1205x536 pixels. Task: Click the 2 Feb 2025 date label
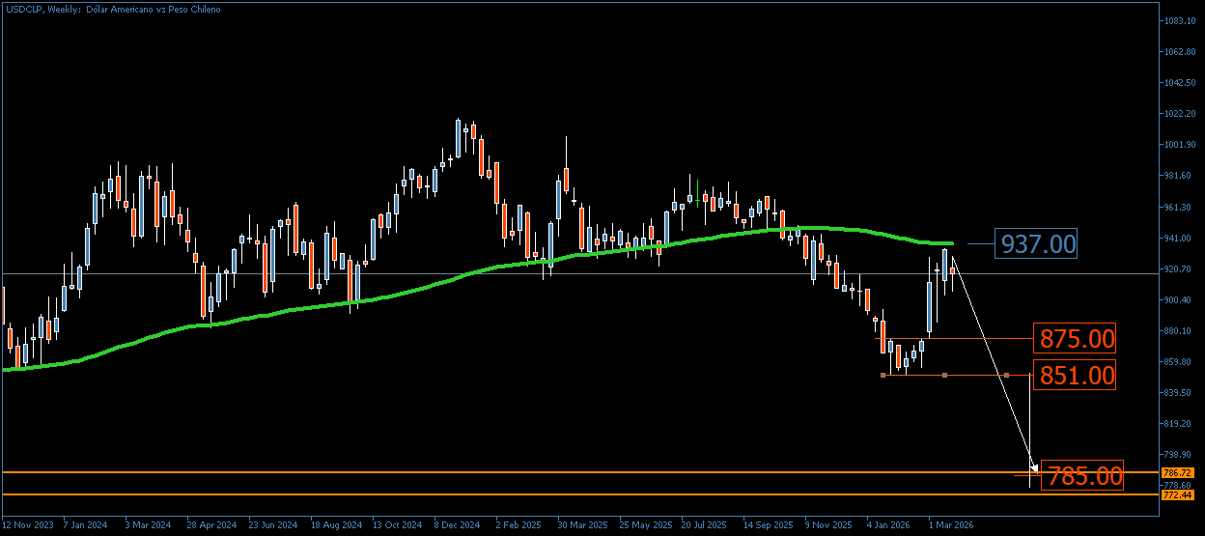click(x=519, y=526)
